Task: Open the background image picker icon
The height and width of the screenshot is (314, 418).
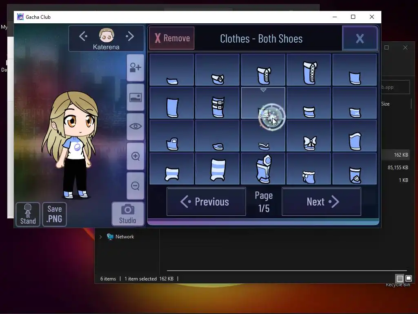Action: click(x=136, y=97)
